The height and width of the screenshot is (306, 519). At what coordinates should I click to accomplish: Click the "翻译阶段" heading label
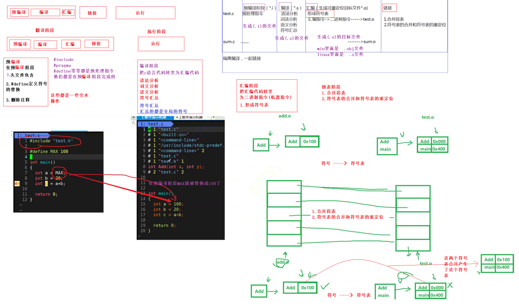coord(45,30)
